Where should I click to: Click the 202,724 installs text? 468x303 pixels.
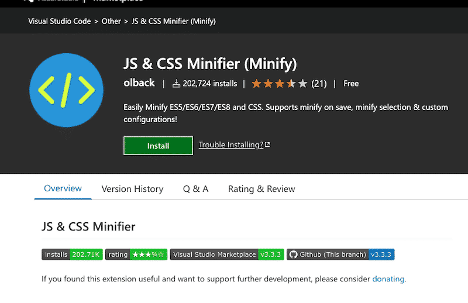click(210, 84)
